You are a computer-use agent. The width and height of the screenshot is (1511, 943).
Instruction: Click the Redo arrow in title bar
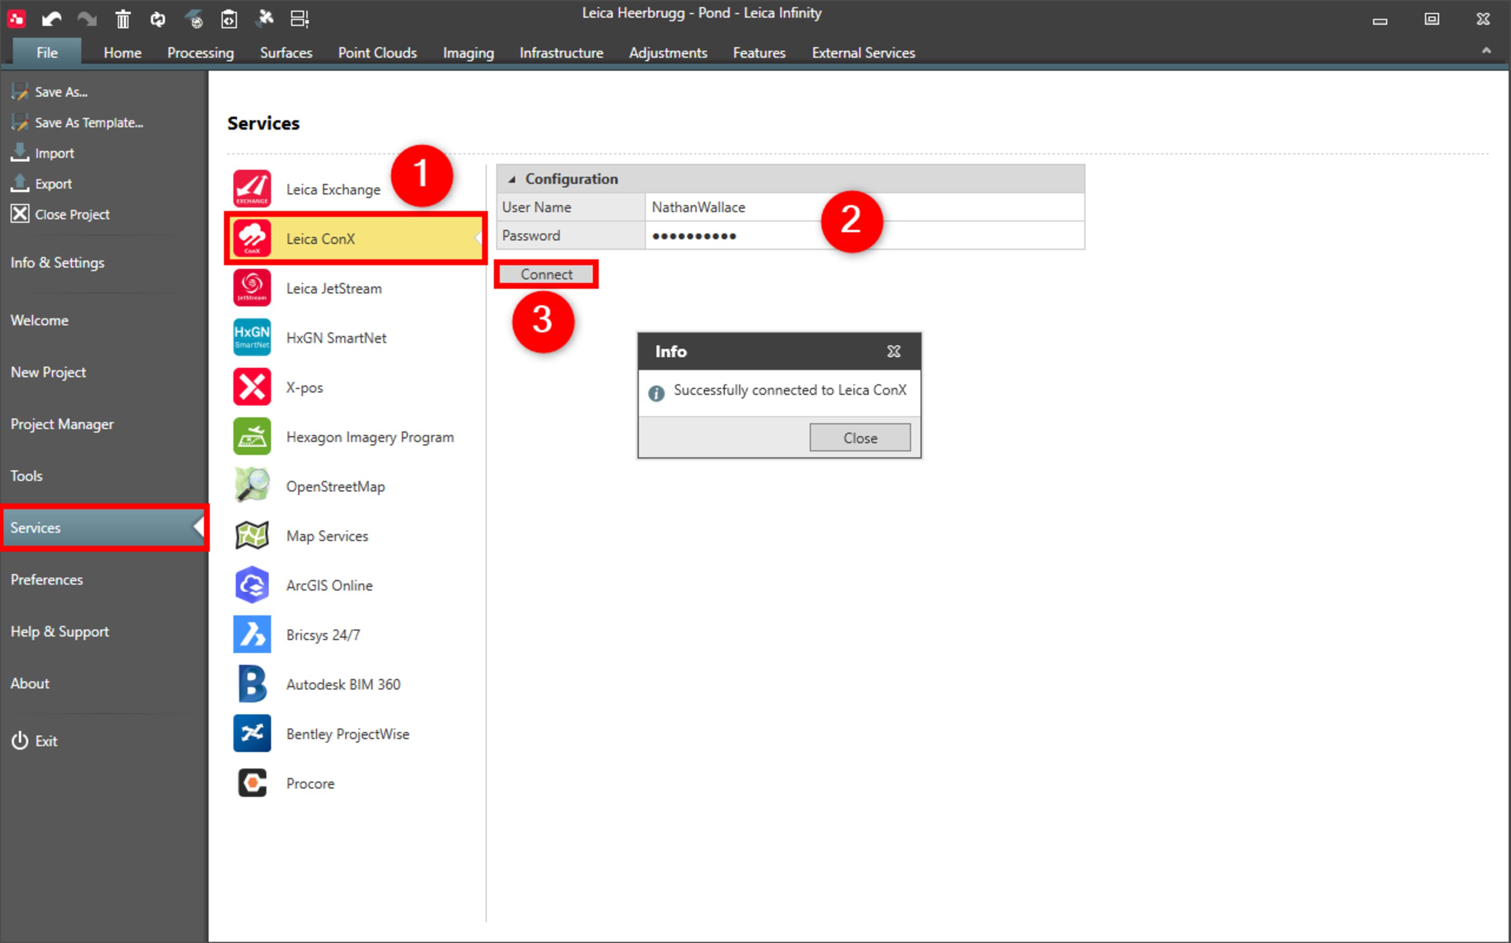click(87, 19)
